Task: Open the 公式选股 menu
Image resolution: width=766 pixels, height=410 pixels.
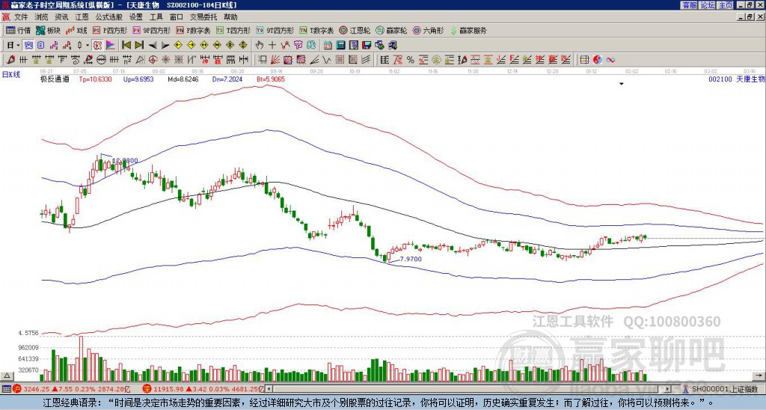Action: [x=109, y=17]
